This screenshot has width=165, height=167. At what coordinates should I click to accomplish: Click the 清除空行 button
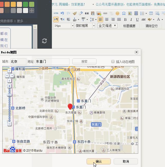click(x=151, y=26)
